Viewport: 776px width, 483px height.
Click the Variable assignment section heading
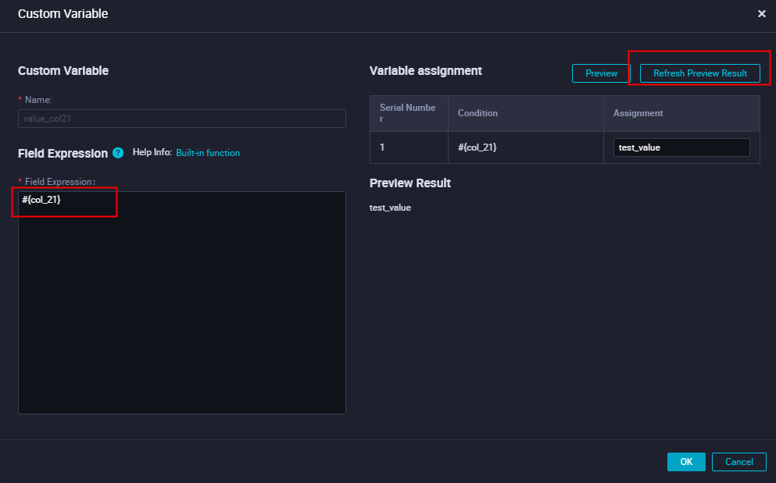point(426,70)
